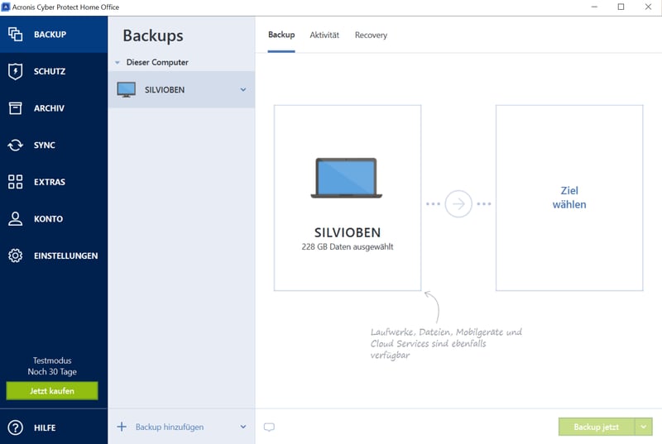Select the SCHUTZ menu label
The image size is (662, 444).
[50, 71]
